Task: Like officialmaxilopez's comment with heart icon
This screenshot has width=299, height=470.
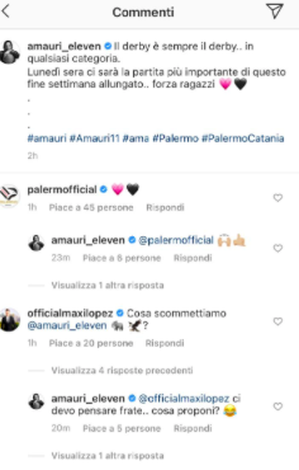Action: [x=278, y=322]
